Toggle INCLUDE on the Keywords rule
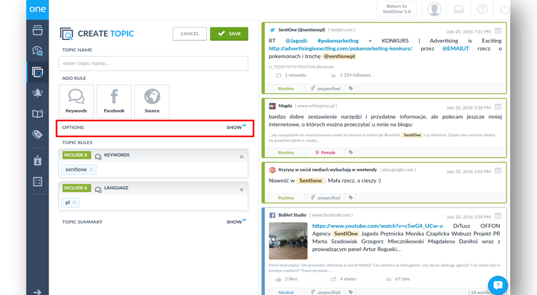Image resolution: width=537 pixels, height=295 pixels. (x=76, y=155)
